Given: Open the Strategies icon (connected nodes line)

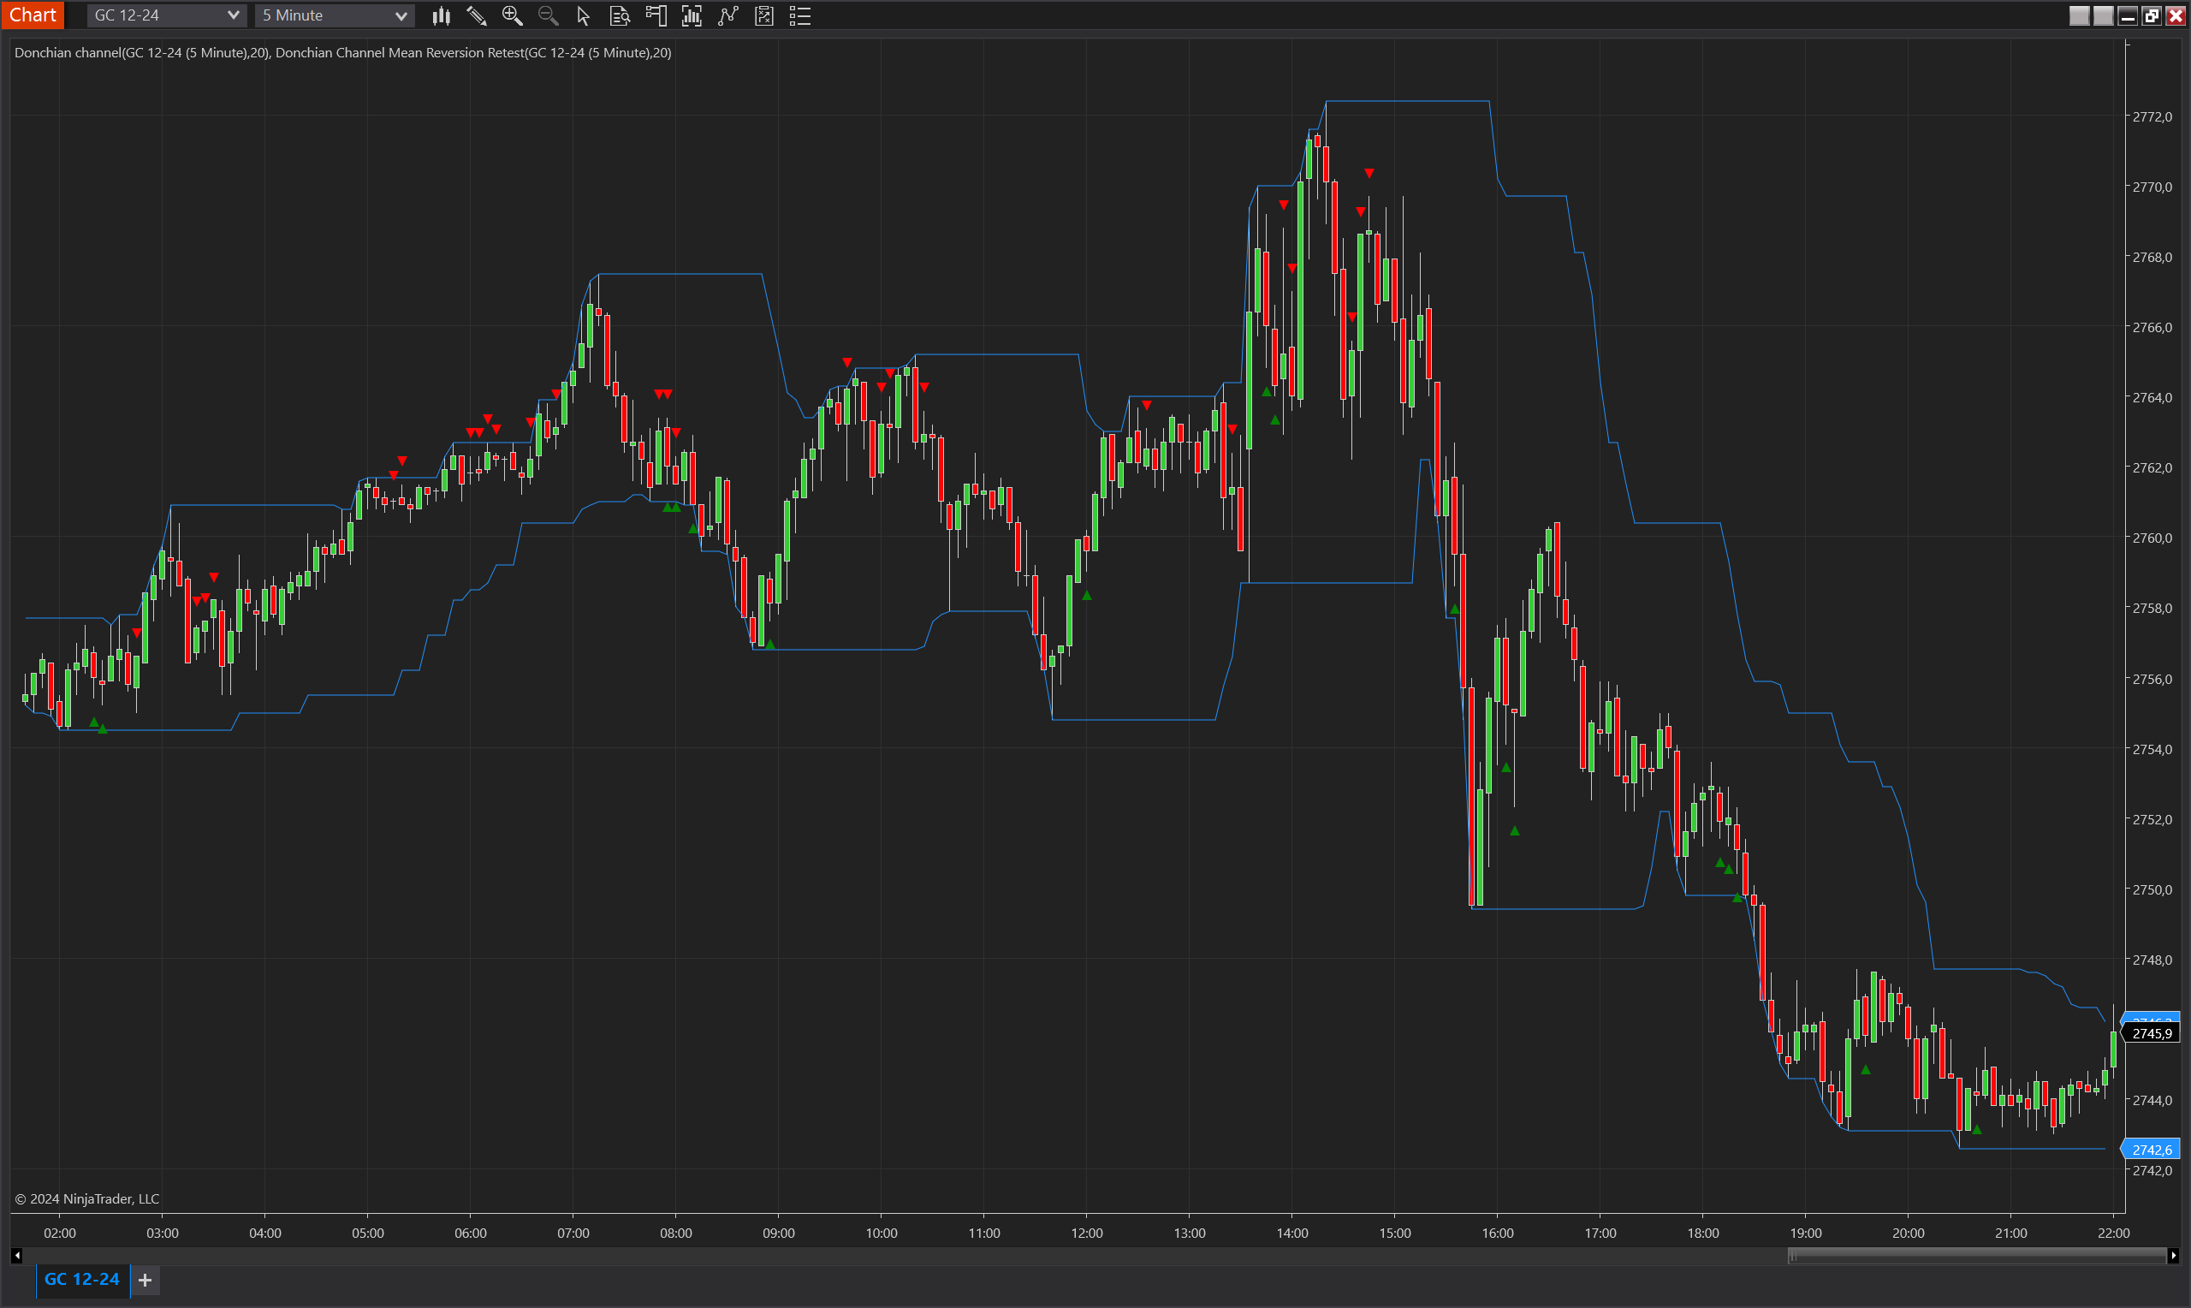Looking at the screenshot, I should pyautogui.click(x=727, y=16).
